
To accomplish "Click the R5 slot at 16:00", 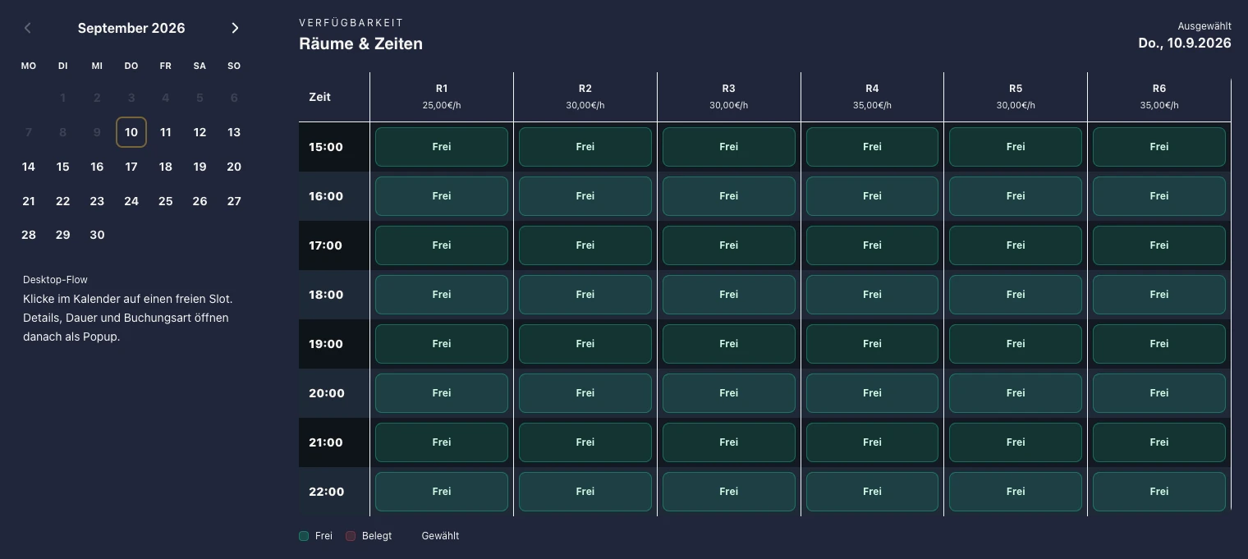I will (x=1016, y=196).
